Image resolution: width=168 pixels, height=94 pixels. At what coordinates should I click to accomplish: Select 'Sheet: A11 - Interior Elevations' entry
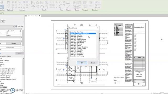click(x=79, y=47)
